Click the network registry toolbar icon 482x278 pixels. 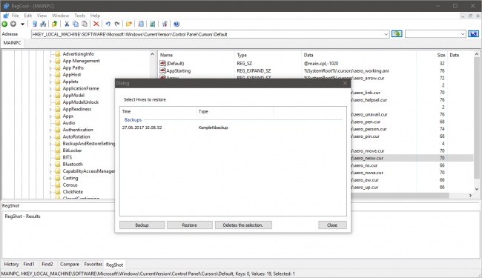pos(43,24)
